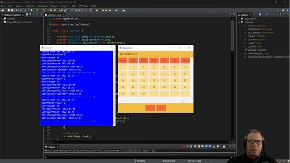290x163 pixels.
Task: Click the forward arrow button in Calendar window
Action: [161, 108]
